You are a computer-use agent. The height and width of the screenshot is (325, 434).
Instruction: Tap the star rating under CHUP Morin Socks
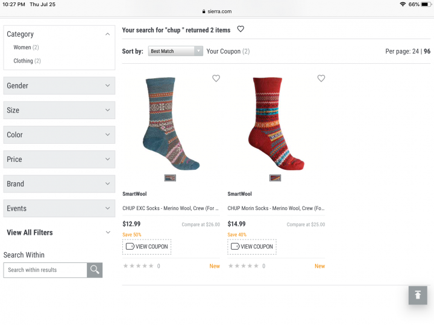click(243, 266)
